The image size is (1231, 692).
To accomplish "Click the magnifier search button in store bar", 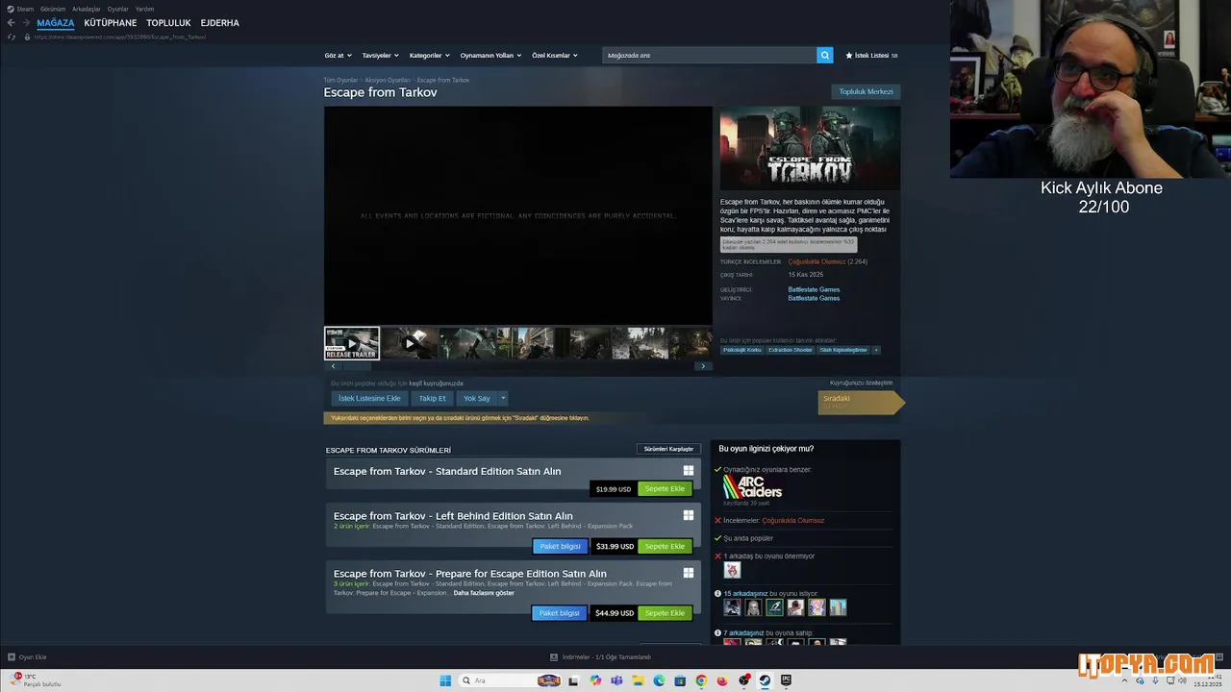I will (x=825, y=55).
